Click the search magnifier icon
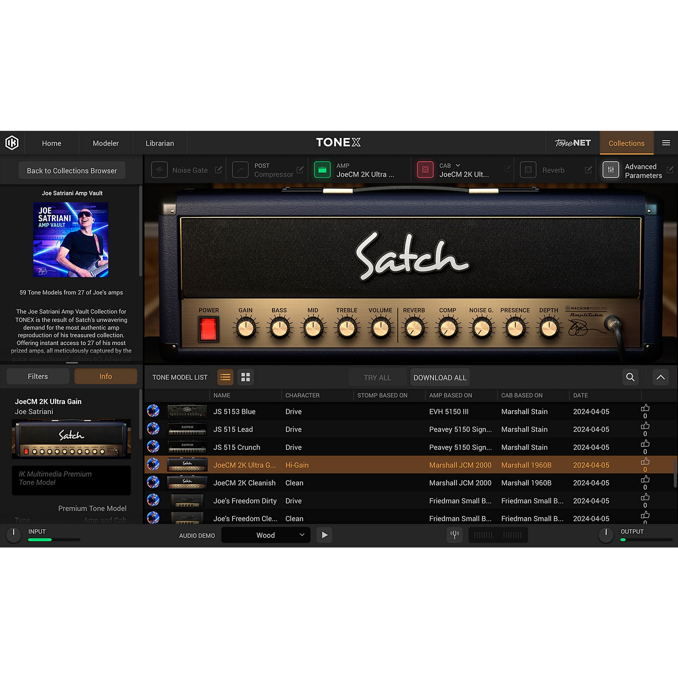 click(630, 377)
